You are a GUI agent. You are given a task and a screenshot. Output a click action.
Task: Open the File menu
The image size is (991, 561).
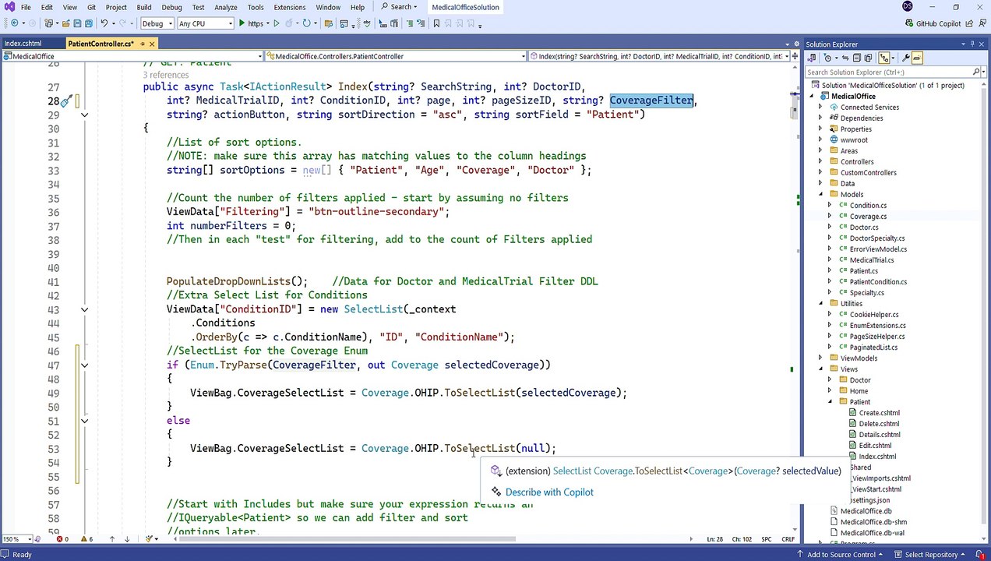coord(26,7)
